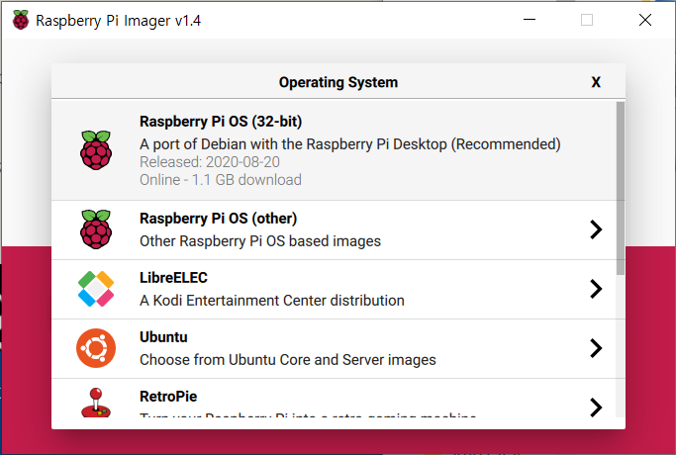Open the RetroPie entry title
Viewport: 676px width, 455px height.
[168, 397]
